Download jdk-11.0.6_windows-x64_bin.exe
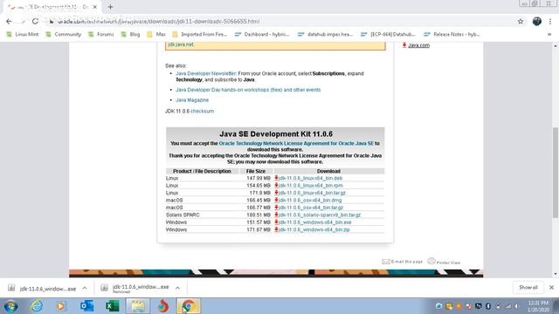This screenshot has height=314, width=559. (315, 222)
